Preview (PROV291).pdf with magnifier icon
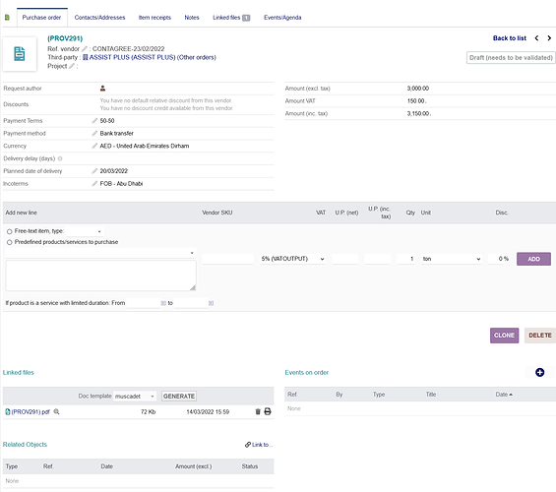This screenshot has height=492, width=556. point(56,412)
